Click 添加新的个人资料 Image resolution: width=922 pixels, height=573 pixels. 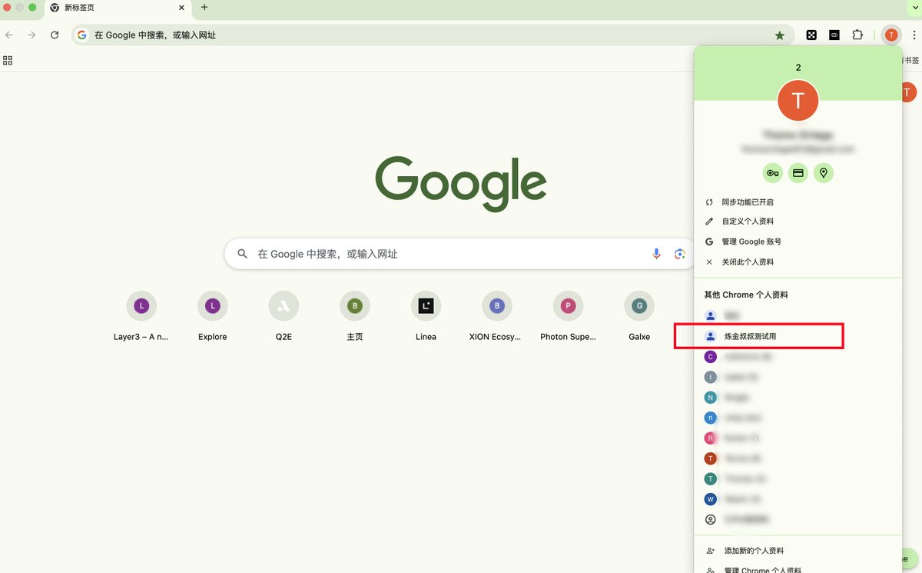[798, 551]
